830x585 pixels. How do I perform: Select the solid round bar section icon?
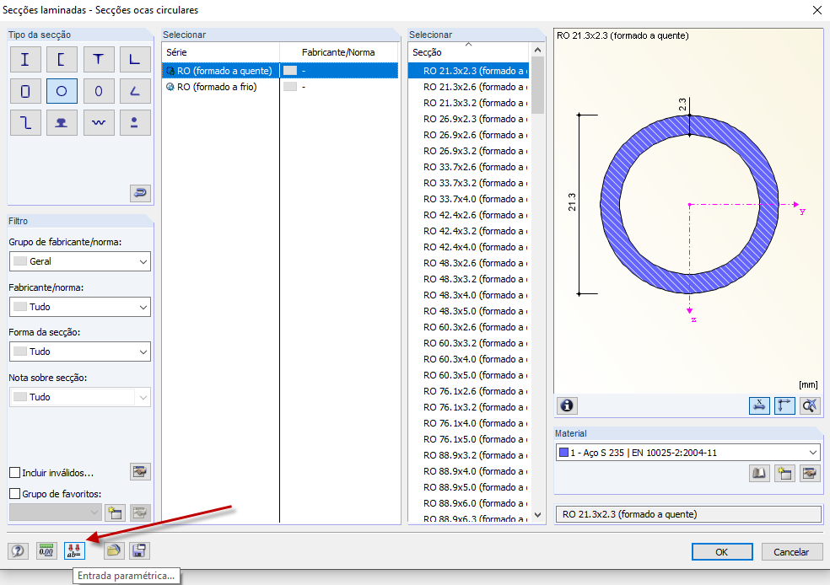[x=135, y=123]
